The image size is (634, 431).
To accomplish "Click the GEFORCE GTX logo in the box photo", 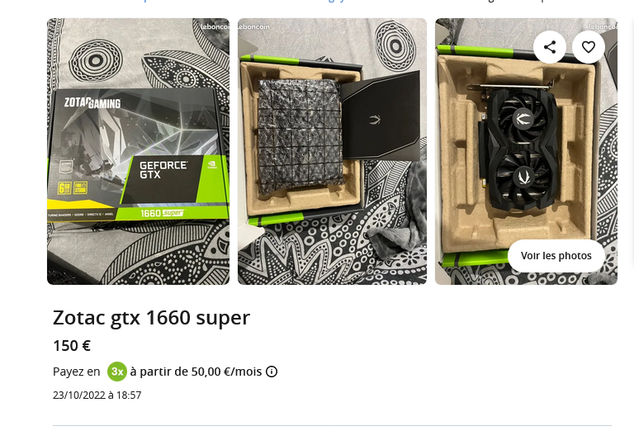I will pos(163,170).
